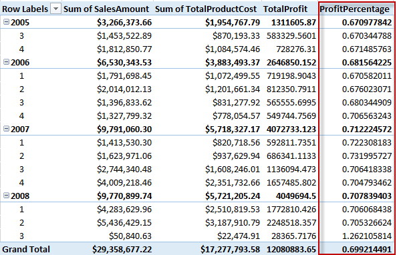Click product cost $778,054.57

coord(236,116)
